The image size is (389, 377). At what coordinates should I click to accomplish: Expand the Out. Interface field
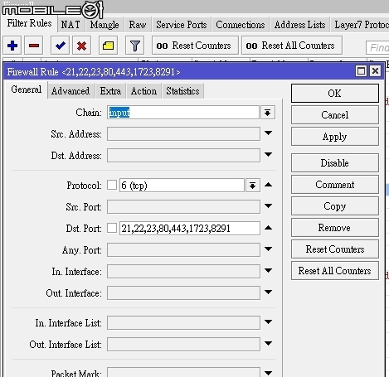click(x=268, y=292)
